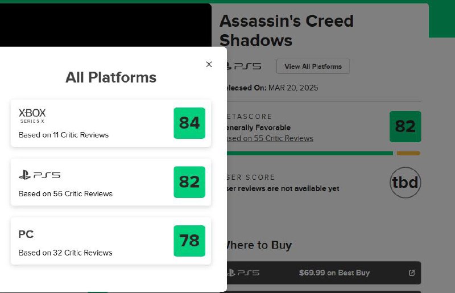Viewport: 455px width, 293px height.
Task: Click yellow section of score distribution bar
Action: click(408, 153)
